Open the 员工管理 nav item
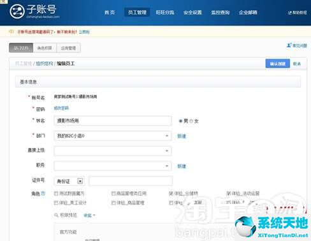Image resolution: width=311 pixels, height=241 pixels. pyautogui.click(x=137, y=12)
